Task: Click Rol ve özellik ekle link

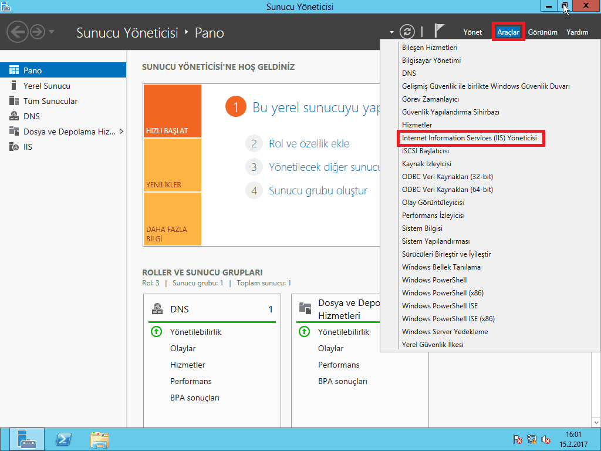Action: pos(309,143)
